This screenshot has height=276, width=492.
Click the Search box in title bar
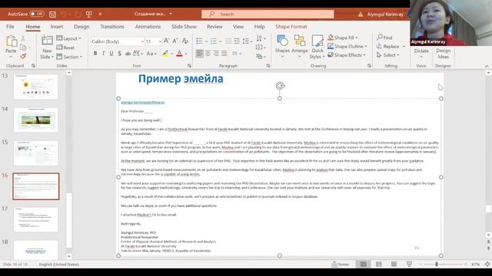click(268, 14)
